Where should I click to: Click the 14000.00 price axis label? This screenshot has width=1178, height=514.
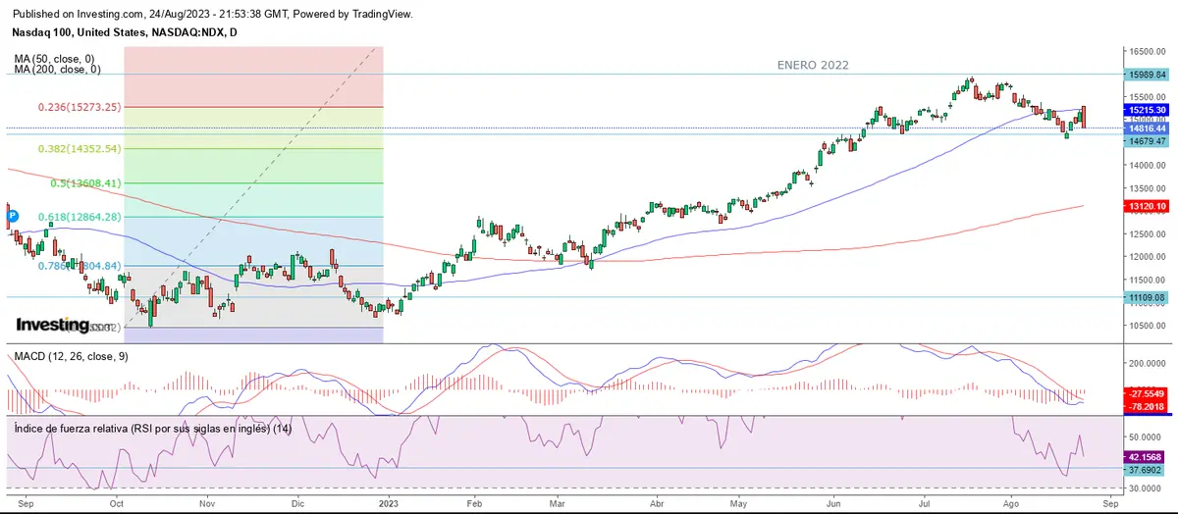point(1148,166)
